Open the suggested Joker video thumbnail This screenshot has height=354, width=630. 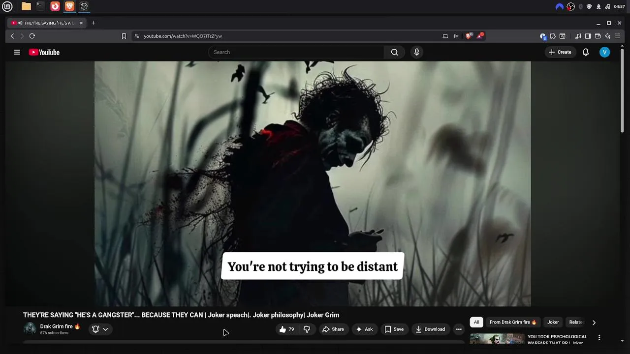click(x=497, y=339)
